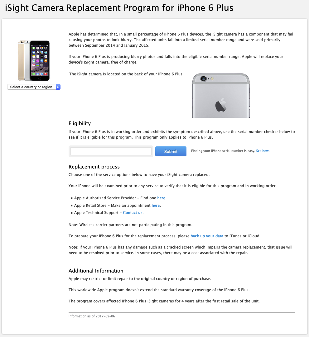Click the Eligibility heading
The height and width of the screenshot is (337, 309).
(x=80, y=123)
